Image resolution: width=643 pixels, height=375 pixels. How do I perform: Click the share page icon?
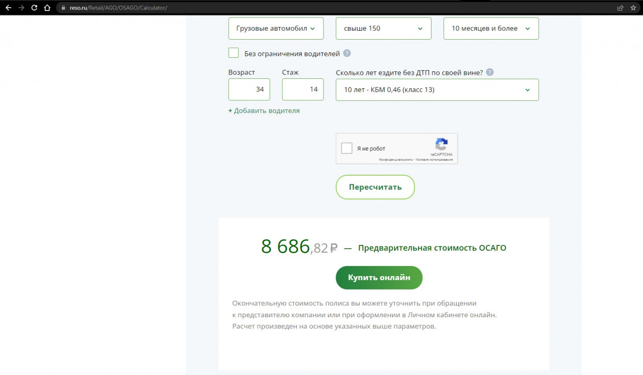tap(620, 8)
